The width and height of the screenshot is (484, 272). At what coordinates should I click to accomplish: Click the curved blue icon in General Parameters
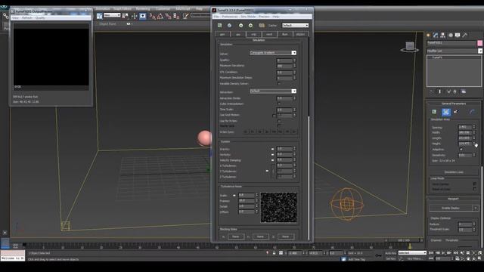click(472, 112)
